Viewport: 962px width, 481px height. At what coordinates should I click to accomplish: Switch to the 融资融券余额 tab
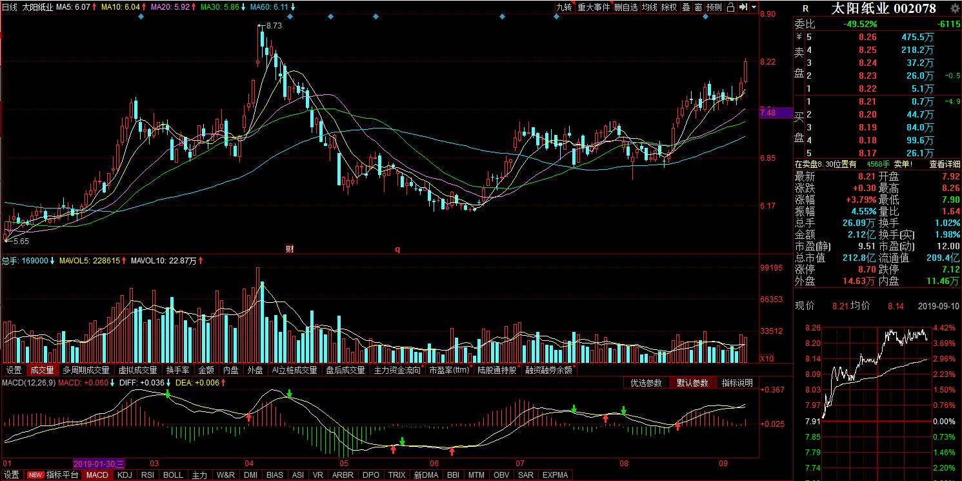[x=548, y=370]
